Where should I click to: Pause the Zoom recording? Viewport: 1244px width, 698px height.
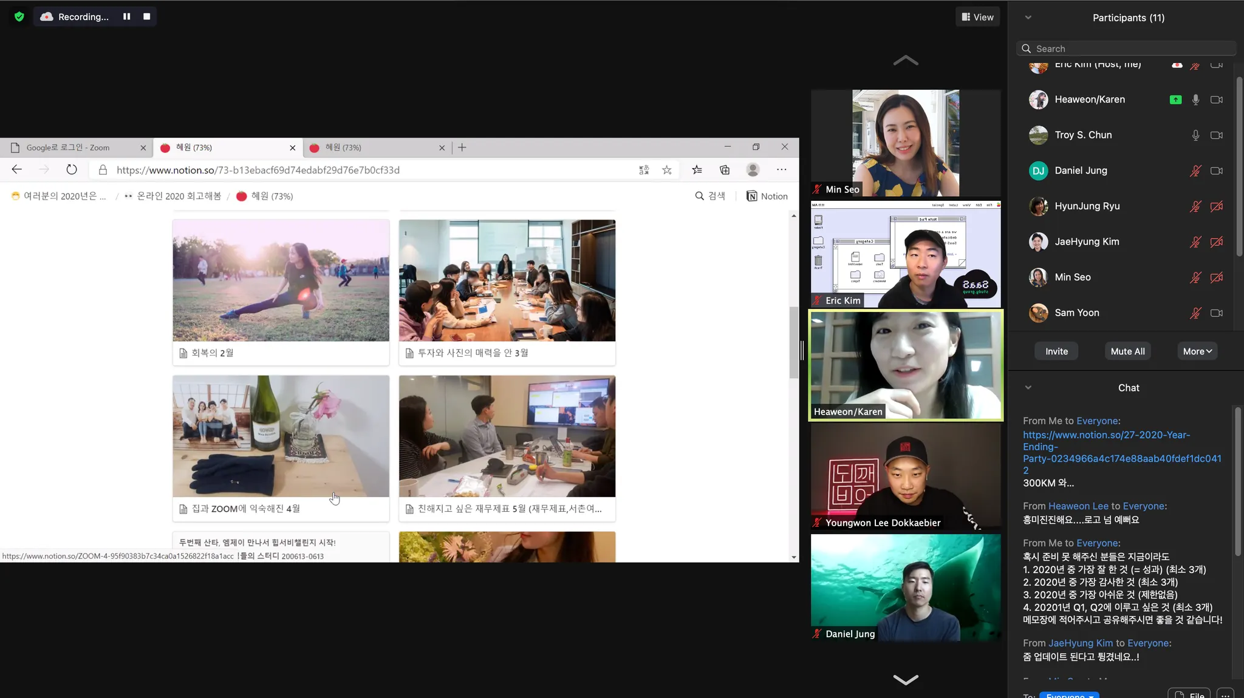pos(126,16)
